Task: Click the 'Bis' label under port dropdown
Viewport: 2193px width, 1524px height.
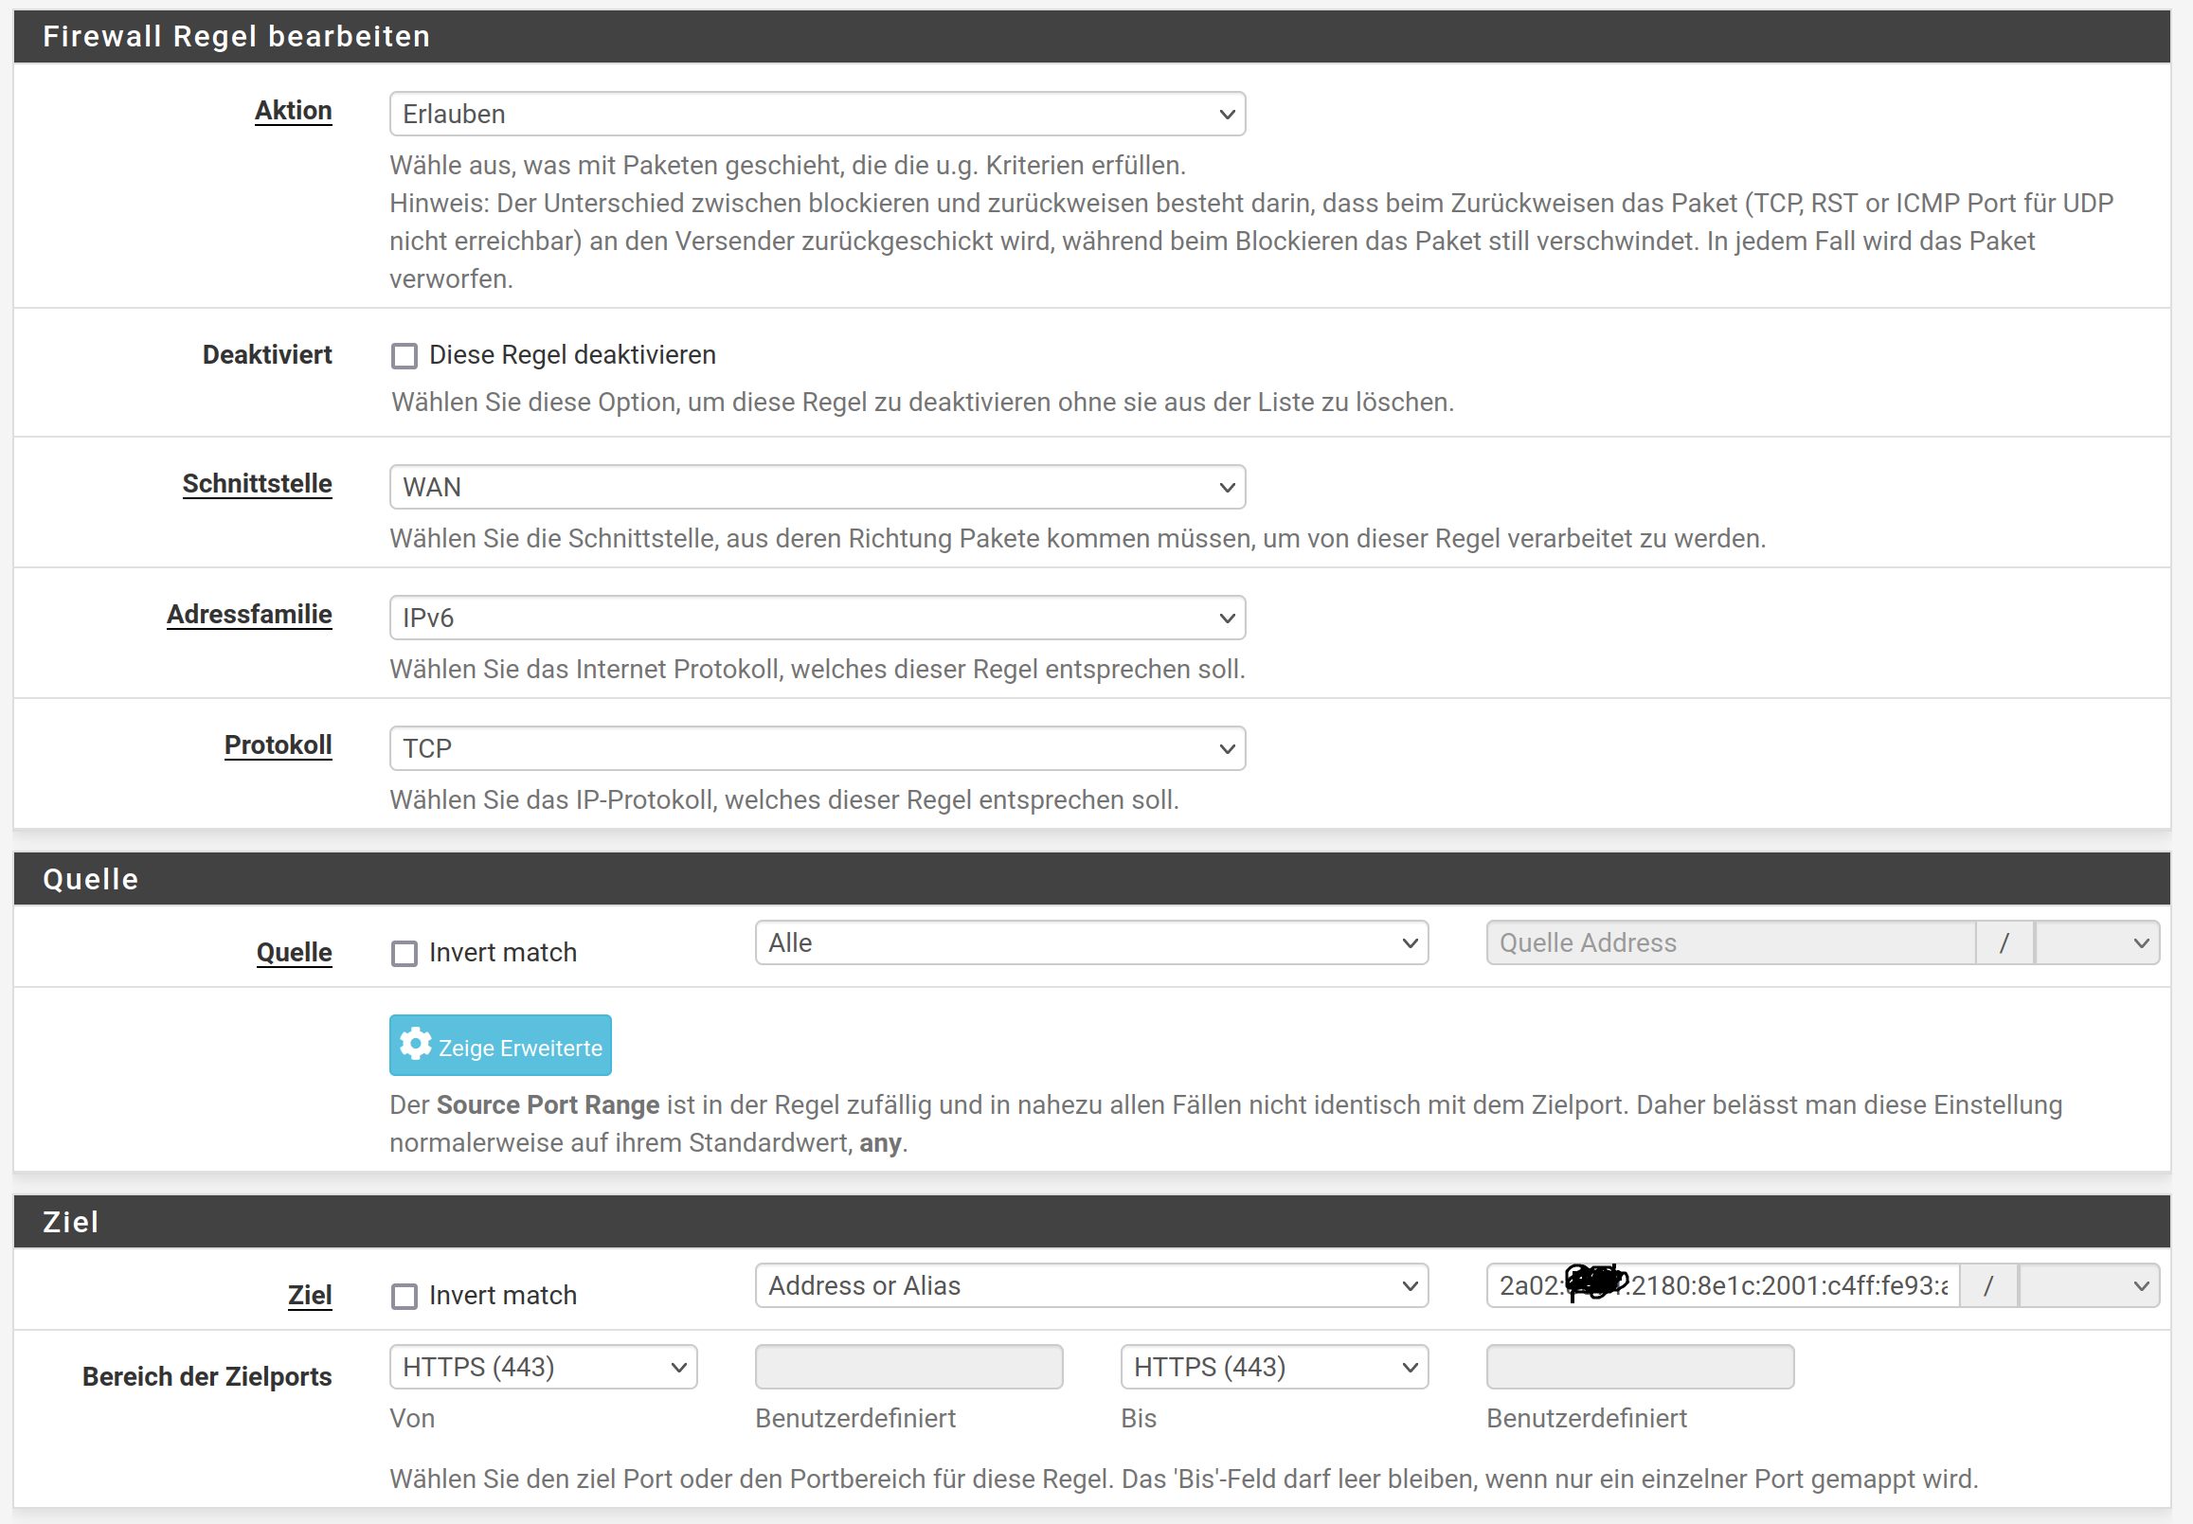Action: tap(1139, 1419)
